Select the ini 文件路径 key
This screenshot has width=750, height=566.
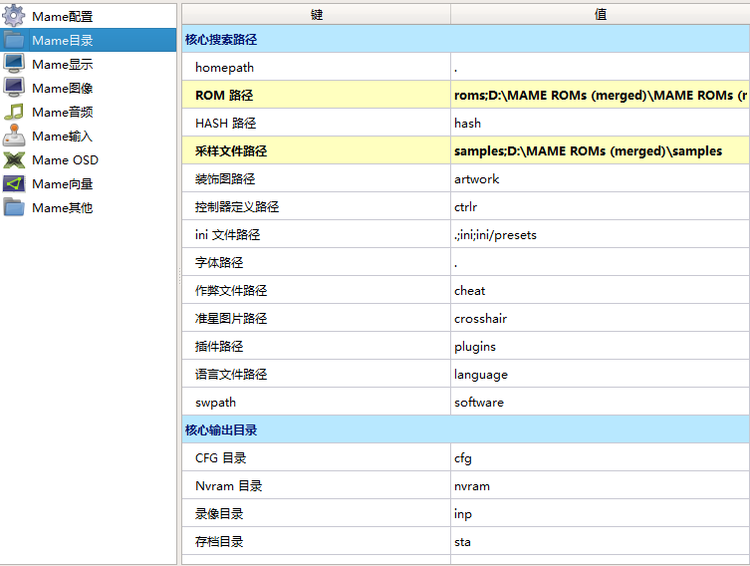pyautogui.click(x=316, y=234)
